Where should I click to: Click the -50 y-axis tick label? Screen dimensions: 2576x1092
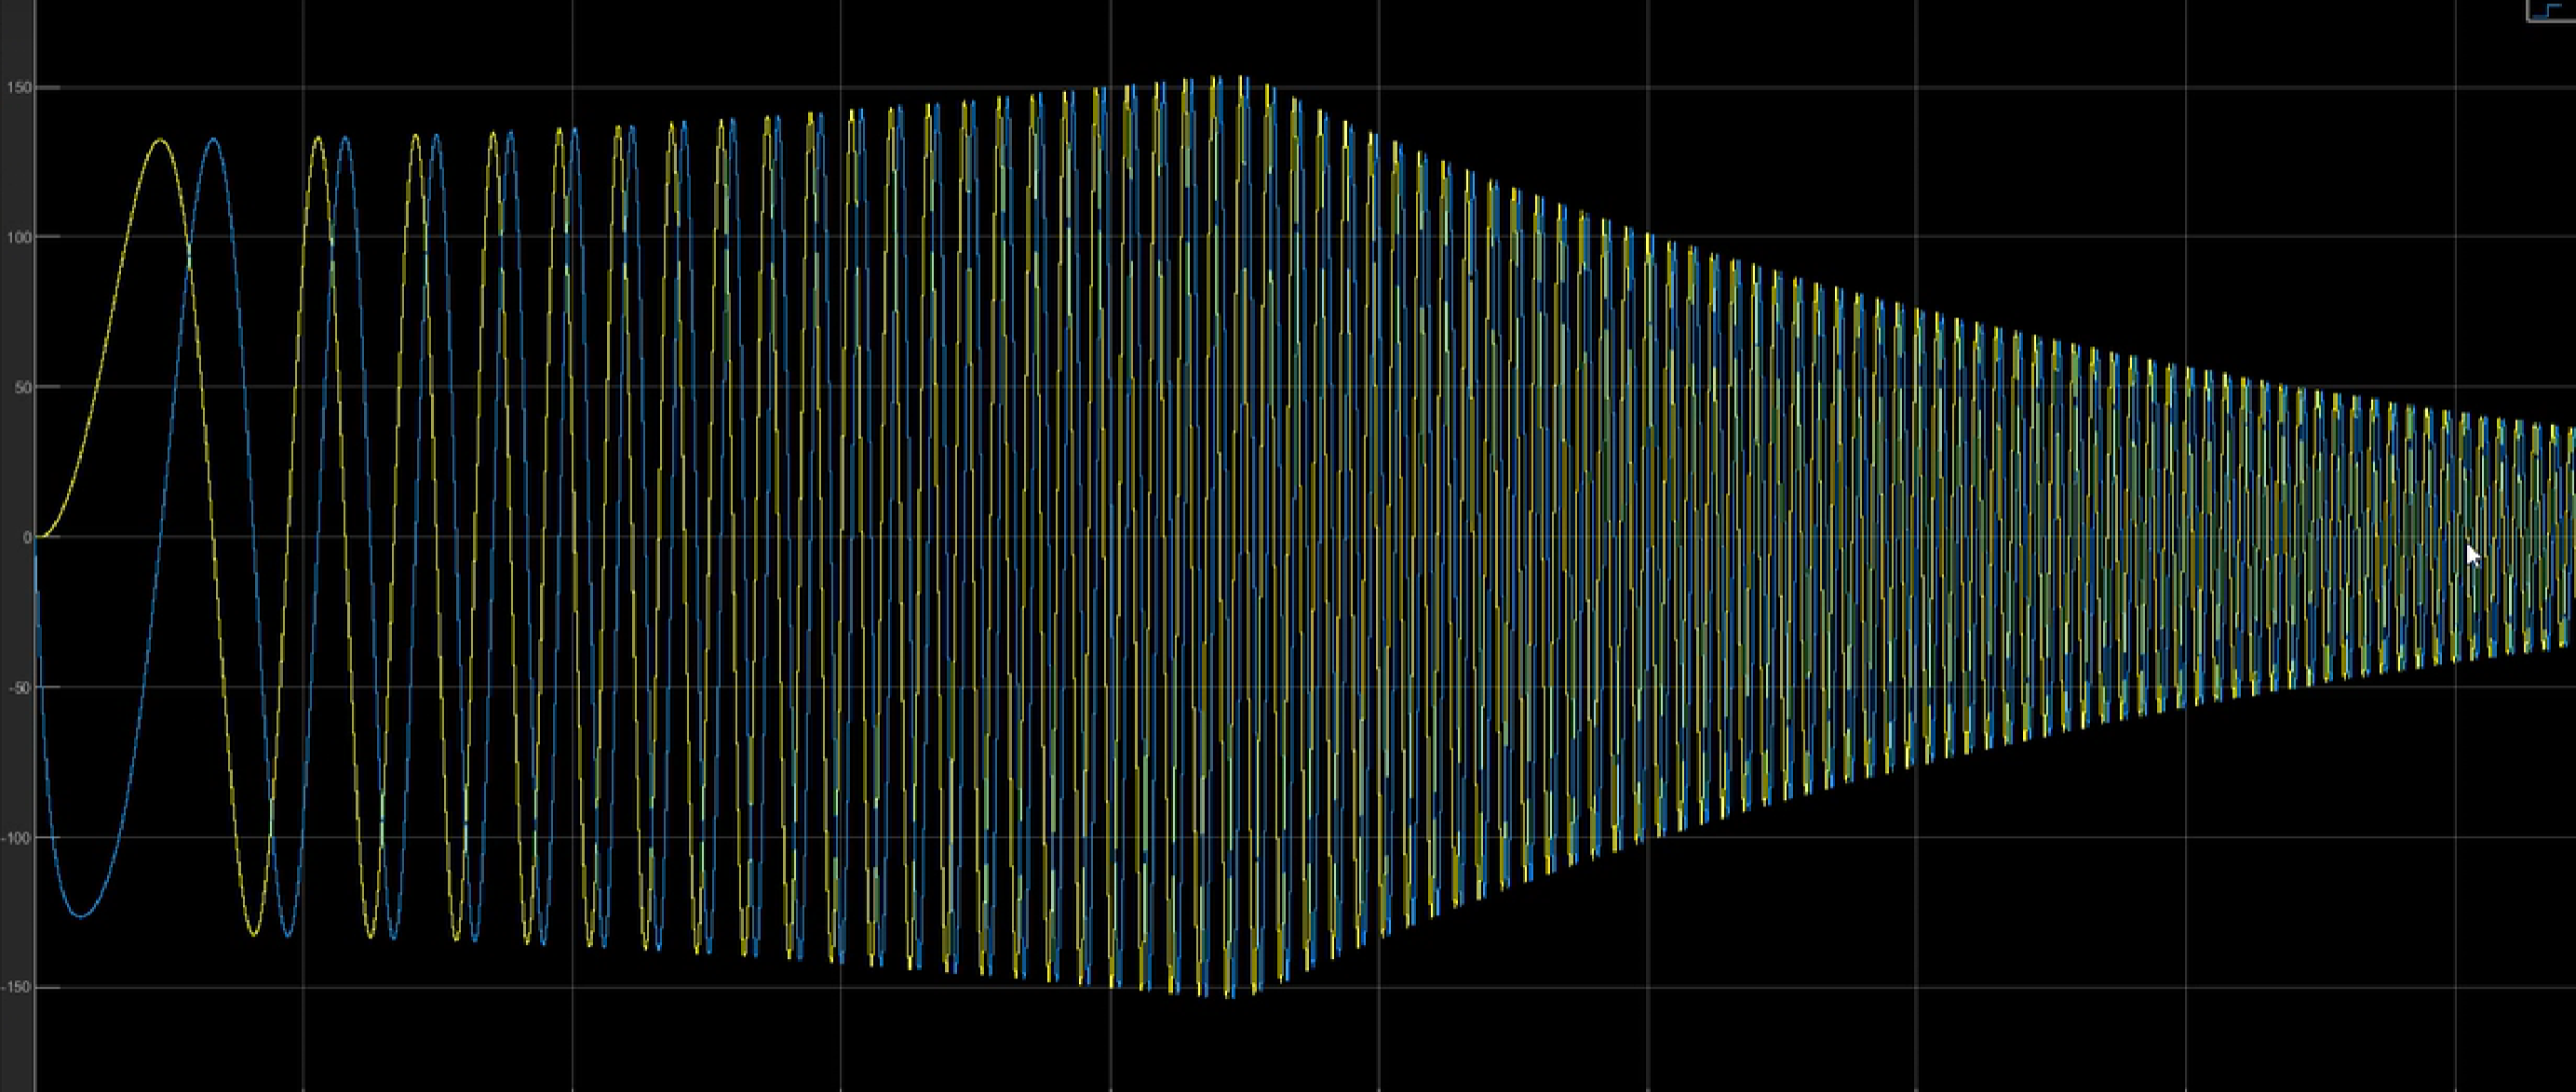tap(18, 687)
